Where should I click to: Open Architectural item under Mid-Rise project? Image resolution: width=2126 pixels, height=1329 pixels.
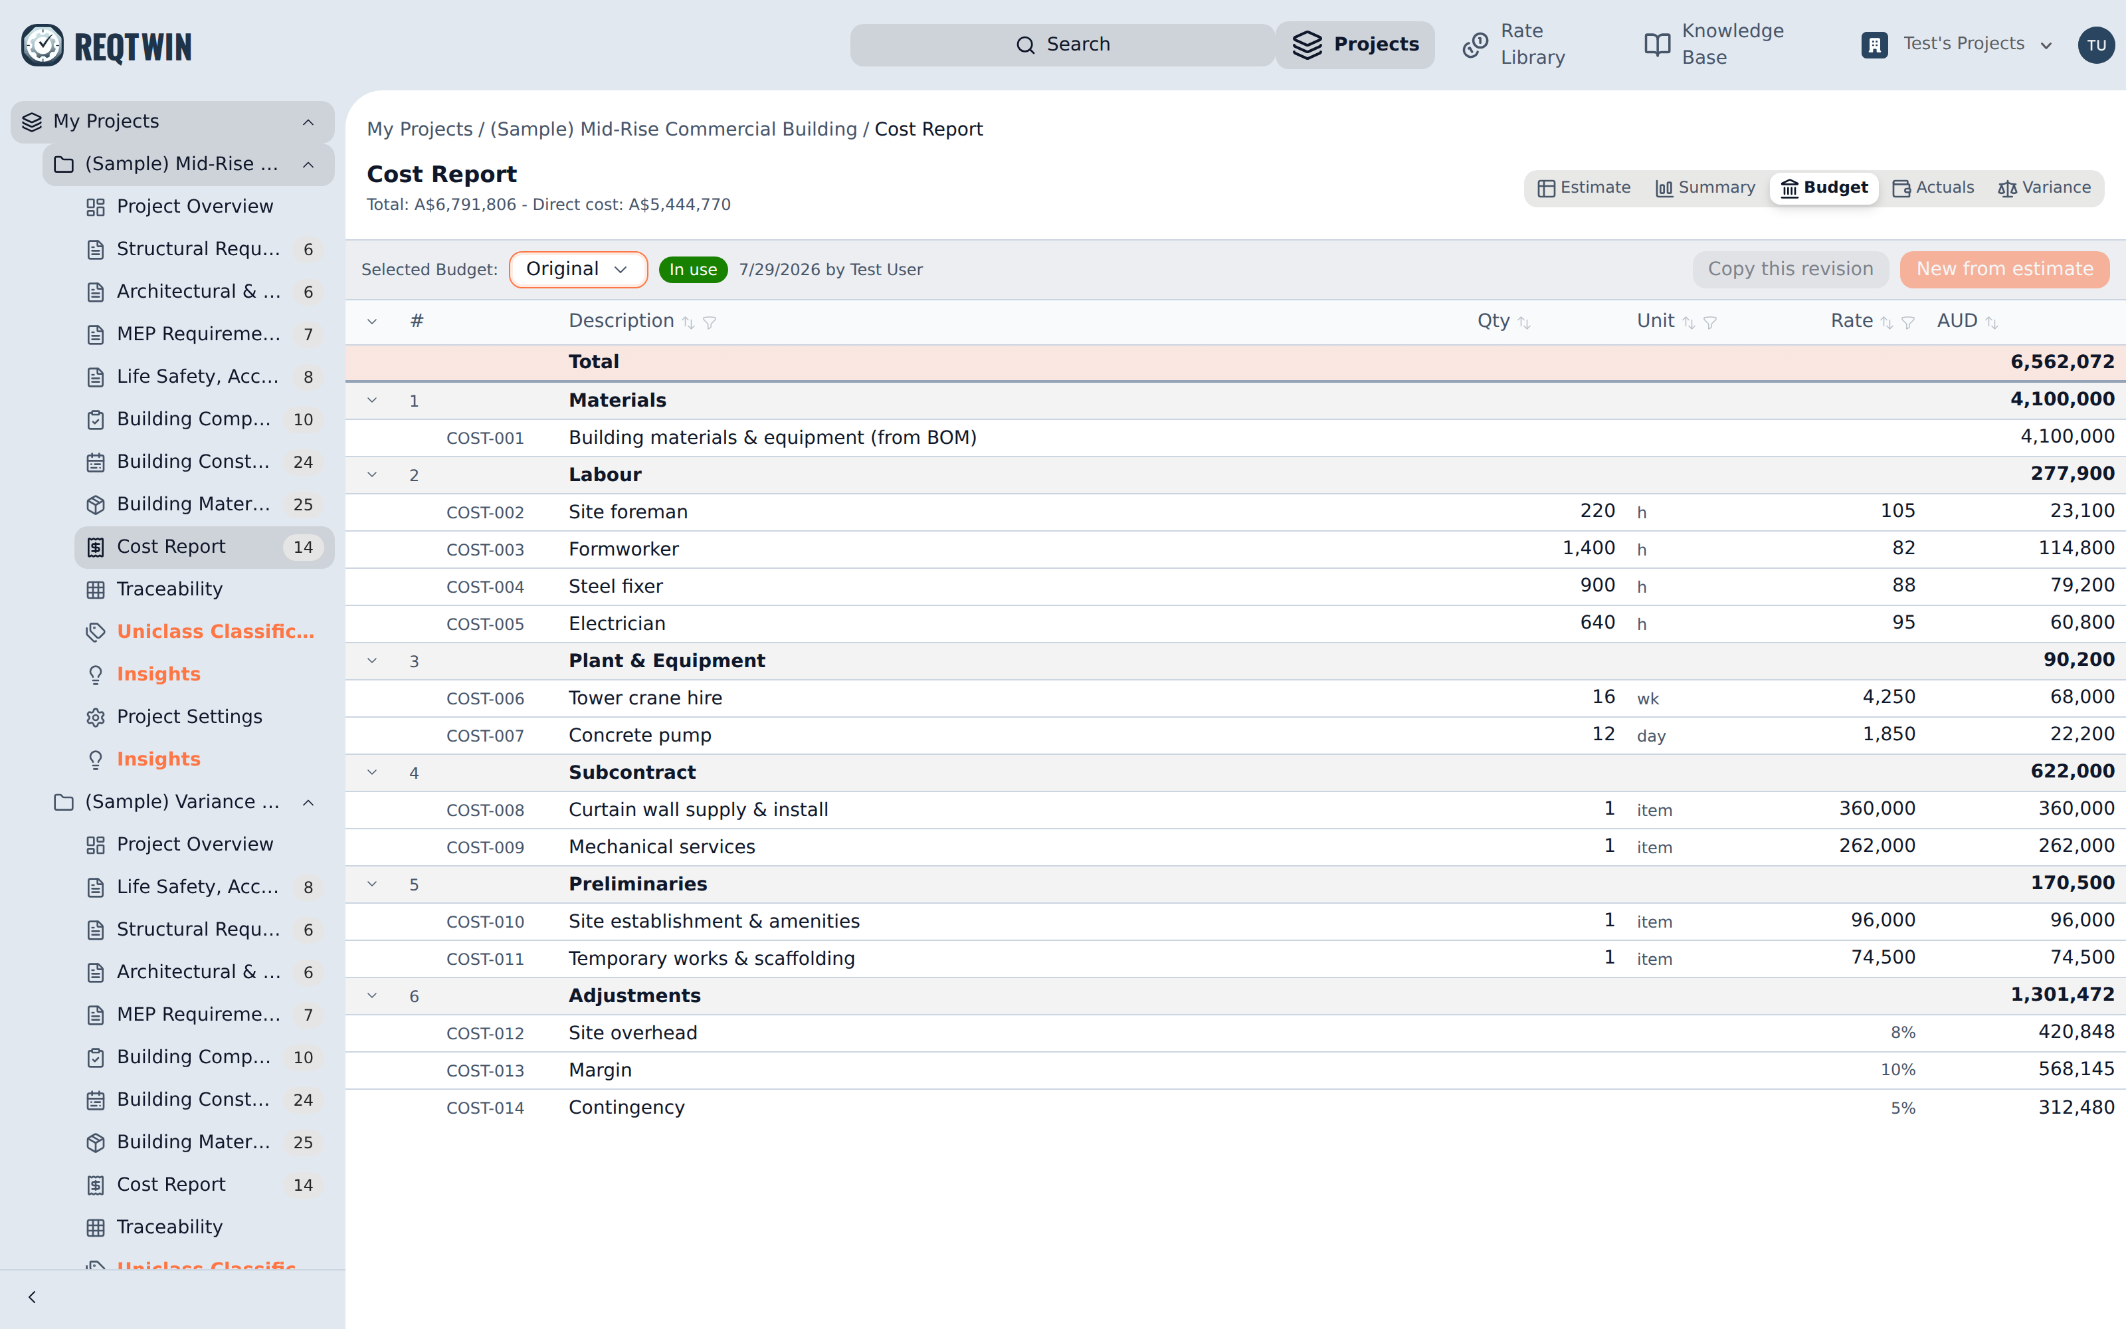point(204,292)
